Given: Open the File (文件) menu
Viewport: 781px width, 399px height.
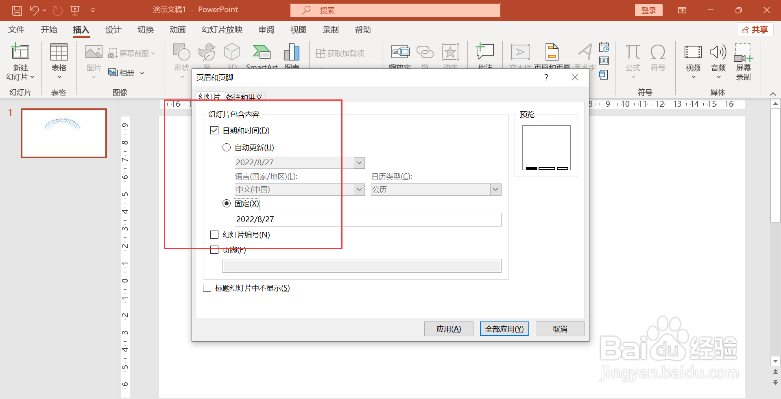Looking at the screenshot, I should pyautogui.click(x=16, y=30).
